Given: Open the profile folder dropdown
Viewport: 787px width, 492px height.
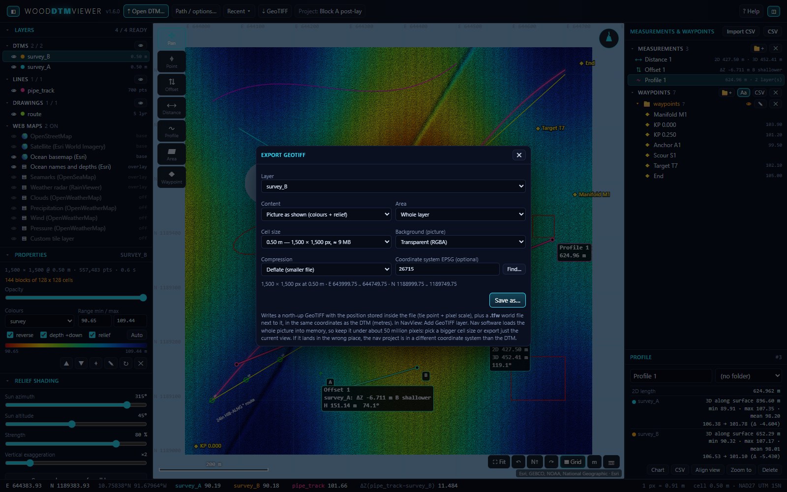Looking at the screenshot, I should point(748,376).
